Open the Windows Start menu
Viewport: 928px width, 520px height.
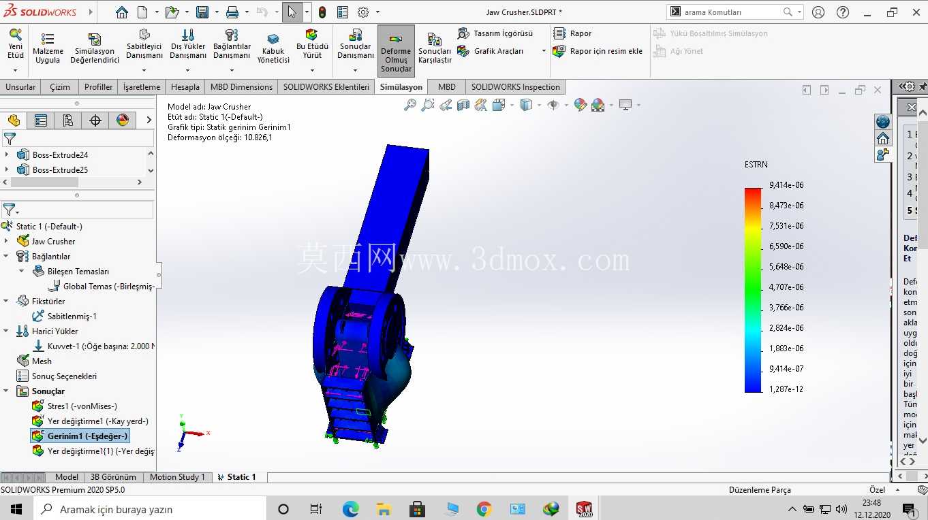coord(16,509)
